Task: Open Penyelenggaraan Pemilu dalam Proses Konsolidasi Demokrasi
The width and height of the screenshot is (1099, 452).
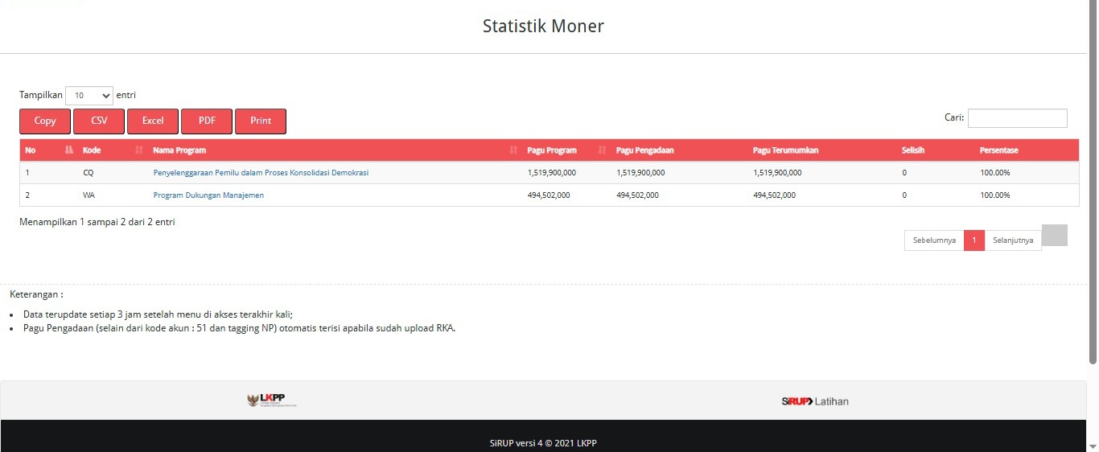Action: (261, 173)
